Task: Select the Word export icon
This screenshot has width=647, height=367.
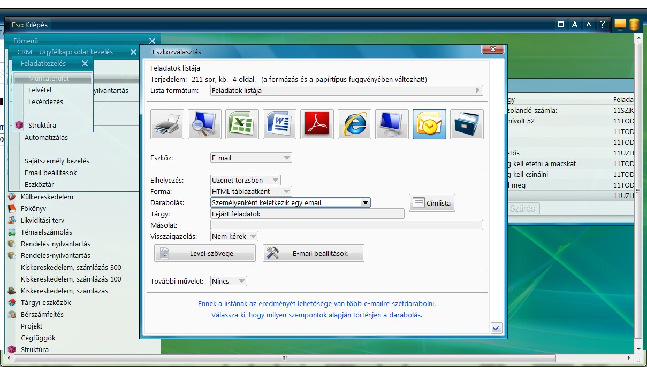Action: [280, 124]
